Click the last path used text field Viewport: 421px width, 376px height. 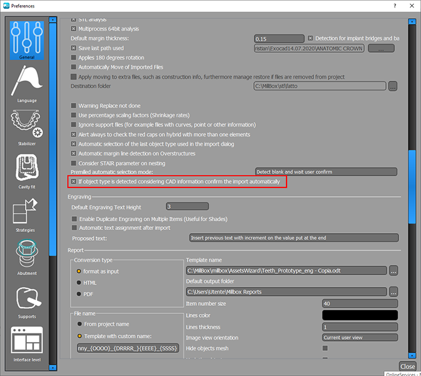coord(309,48)
